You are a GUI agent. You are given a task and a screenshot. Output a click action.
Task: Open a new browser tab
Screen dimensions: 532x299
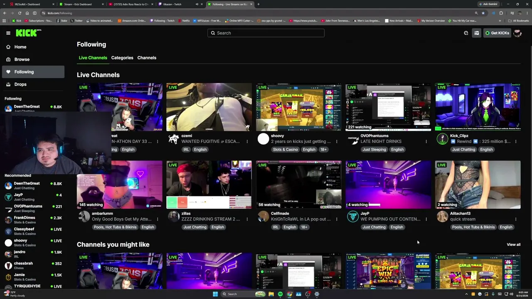tap(259, 4)
